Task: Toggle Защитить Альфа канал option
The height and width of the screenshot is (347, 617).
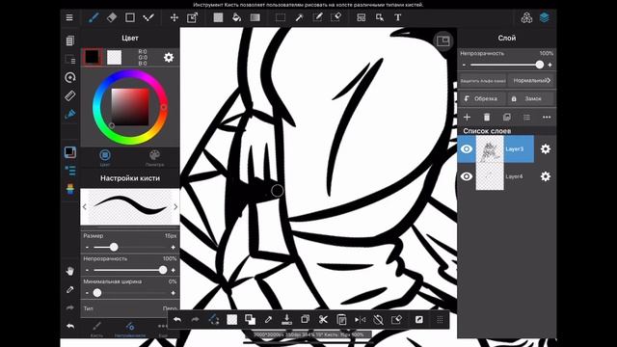Action: click(483, 81)
